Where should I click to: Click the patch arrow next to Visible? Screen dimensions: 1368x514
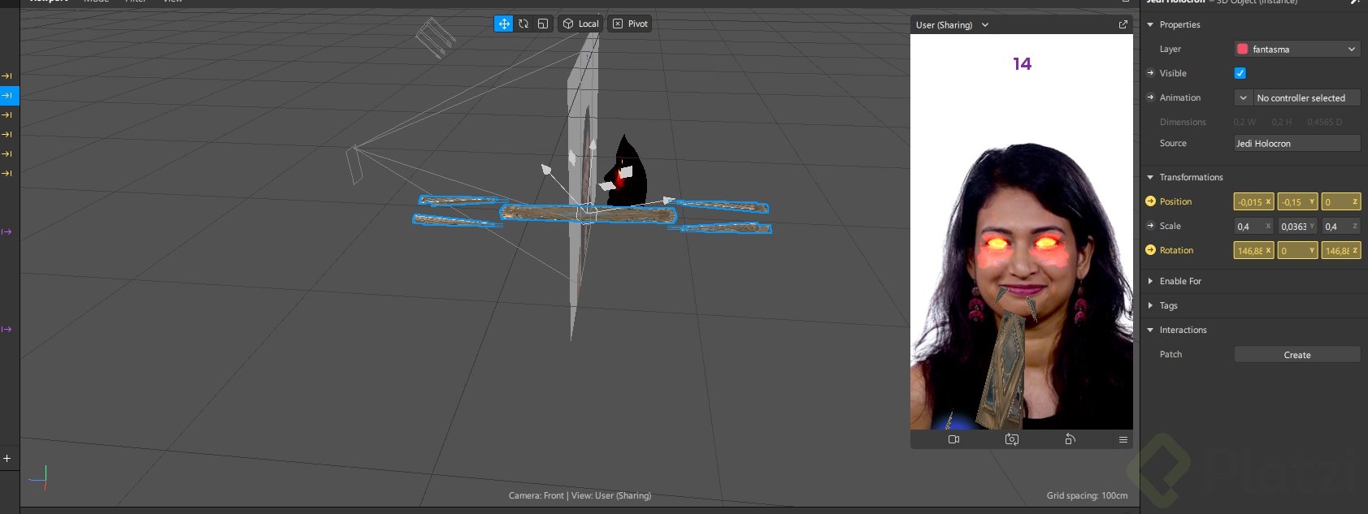click(1150, 73)
